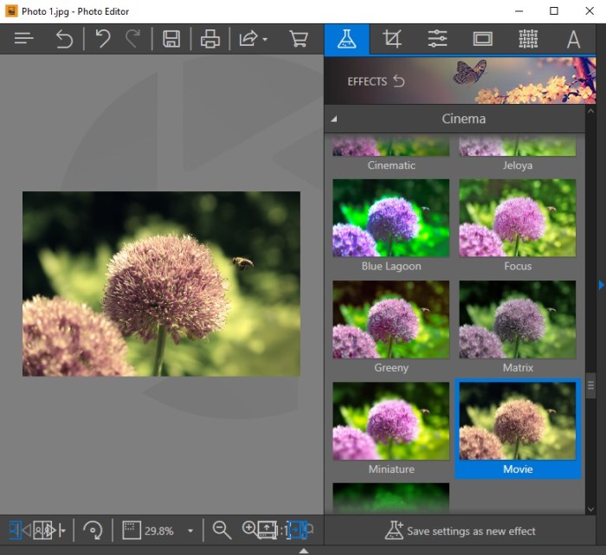
Task: Click the EFFECTS panel title
Action: [x=367, y=81]
